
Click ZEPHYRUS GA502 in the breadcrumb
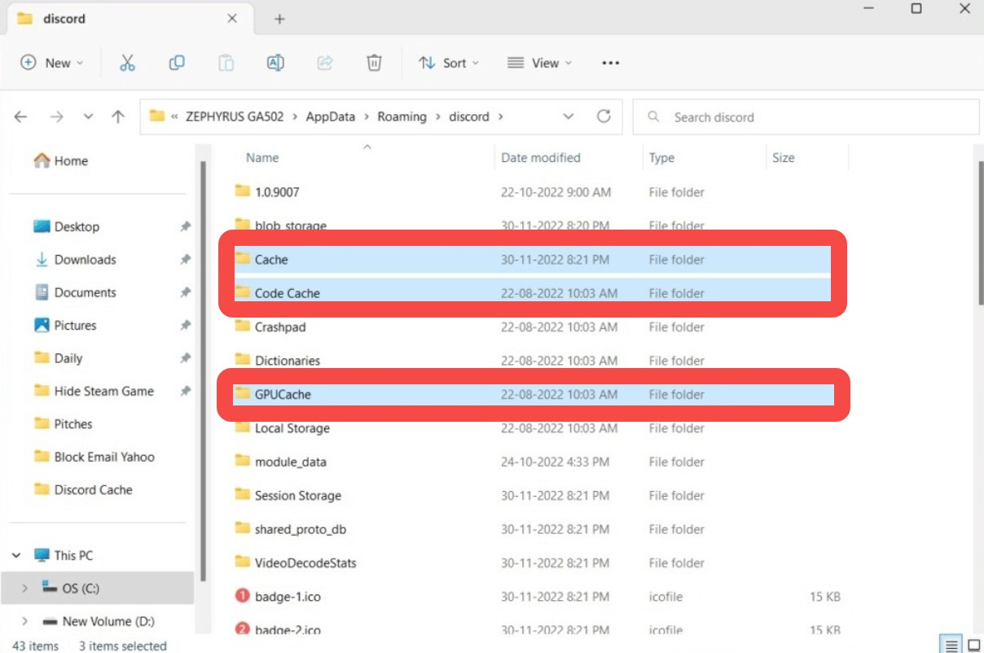click(x=235, y=116)
